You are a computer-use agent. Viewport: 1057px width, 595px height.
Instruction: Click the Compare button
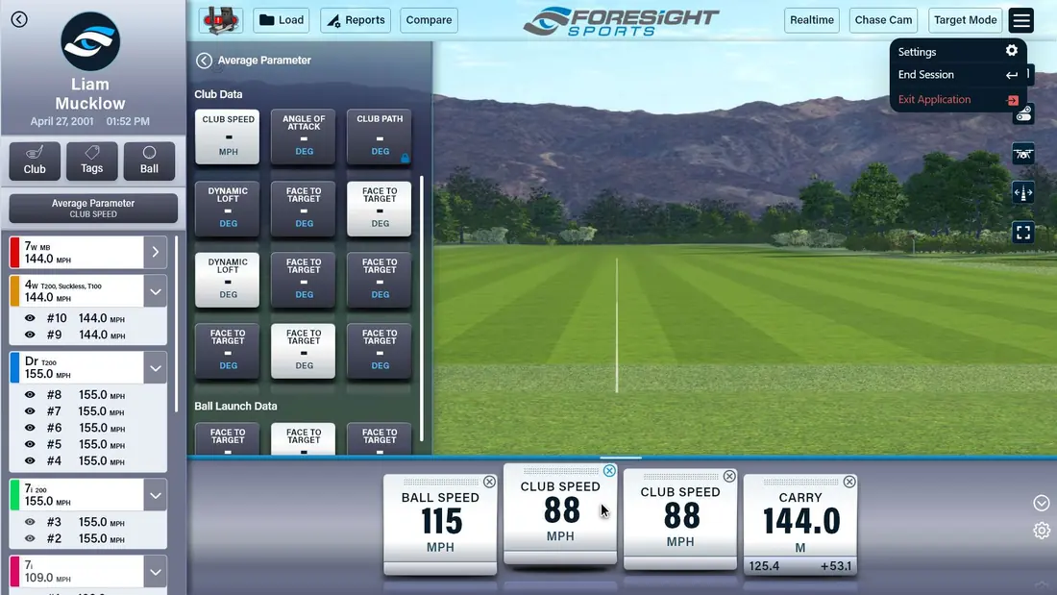click(x=429, y=20)
